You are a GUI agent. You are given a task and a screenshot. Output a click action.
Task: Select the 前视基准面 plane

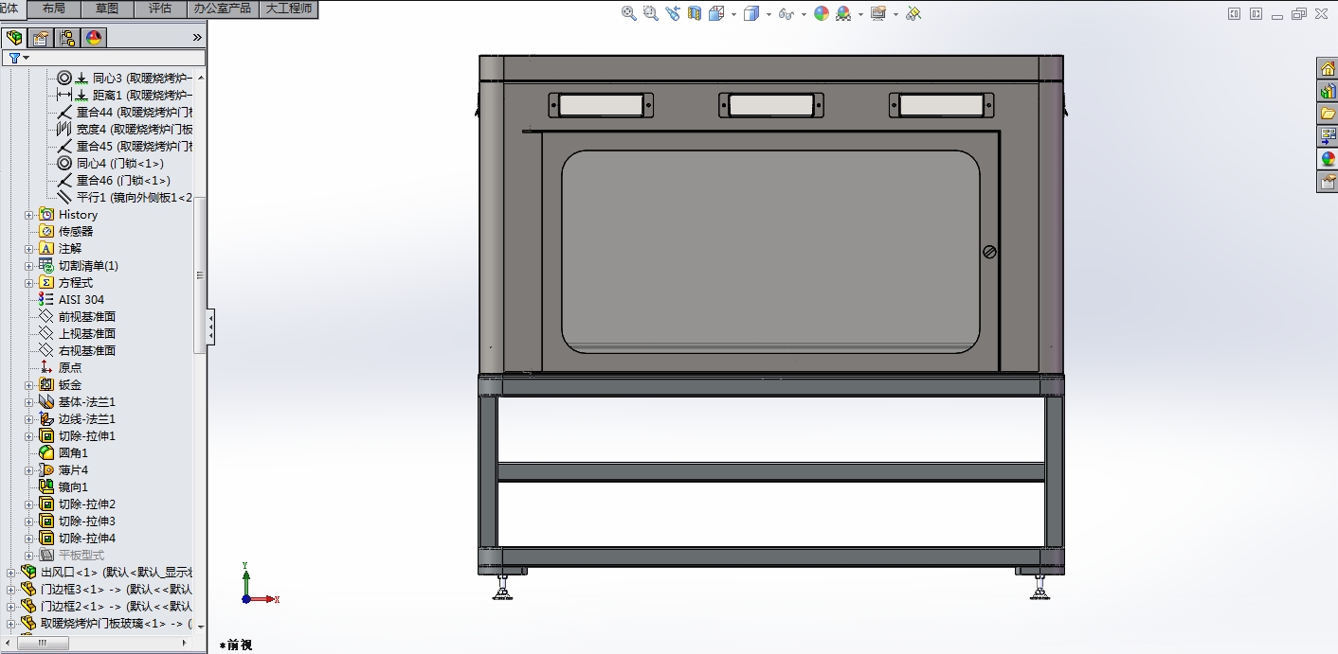click(x=78, y=316)
